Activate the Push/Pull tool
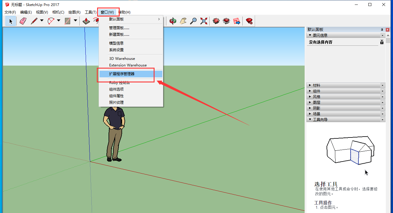Image resolution: width=393 pixels, height=213 pixels. [86, 21]
